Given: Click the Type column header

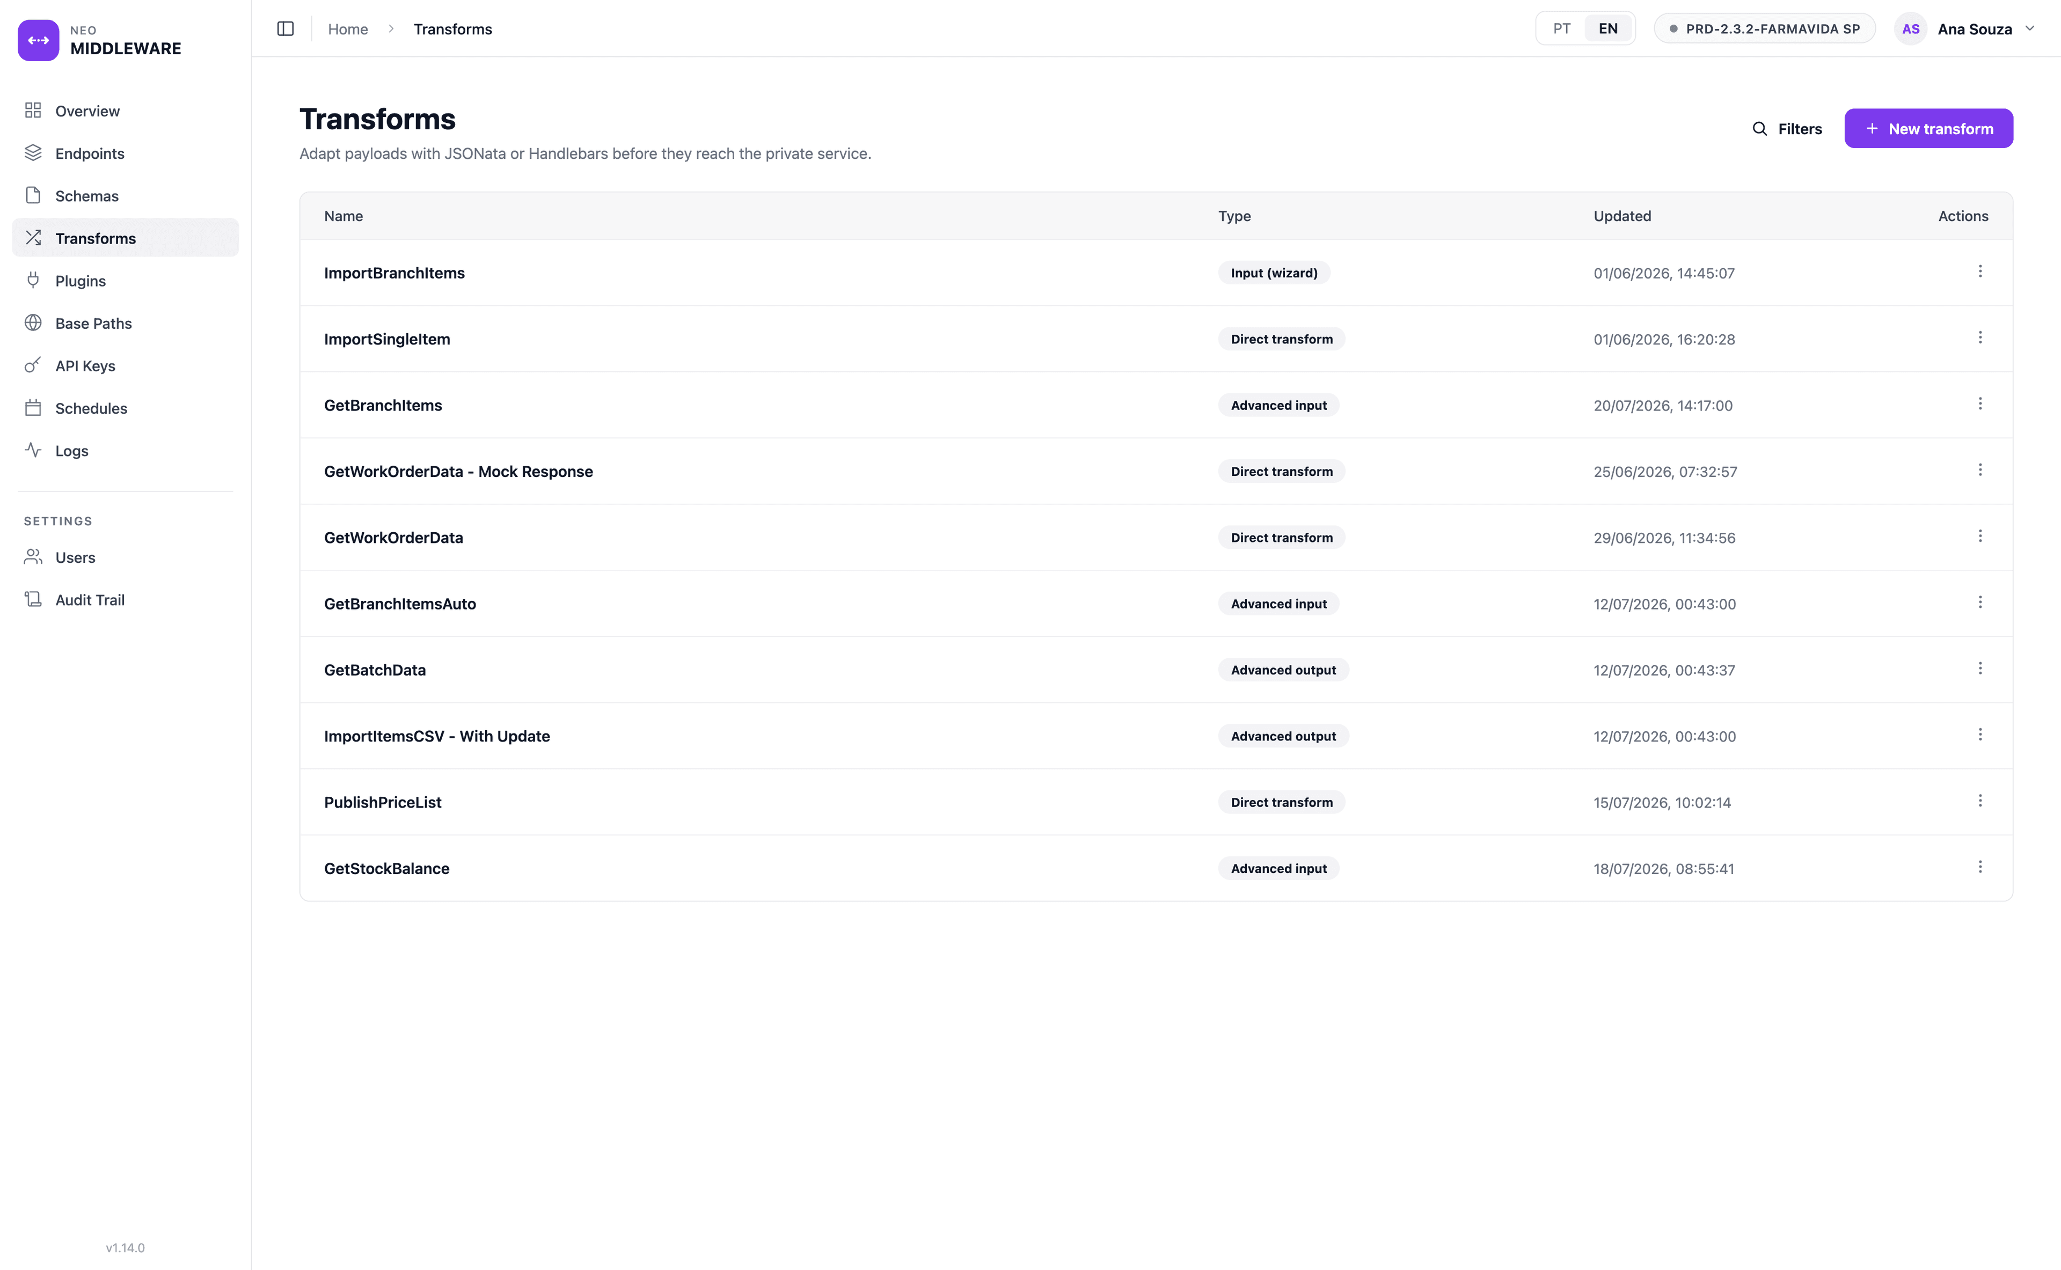Looking at the screenshot, I should point(1234,216).
